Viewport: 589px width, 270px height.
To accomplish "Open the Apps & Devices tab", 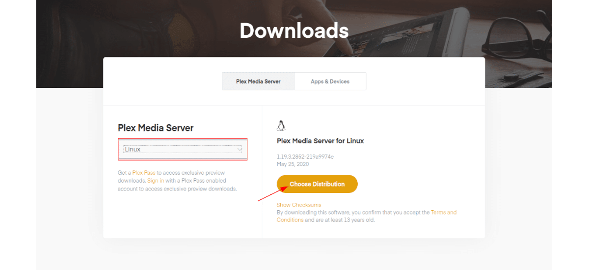I will pos(330,81).
